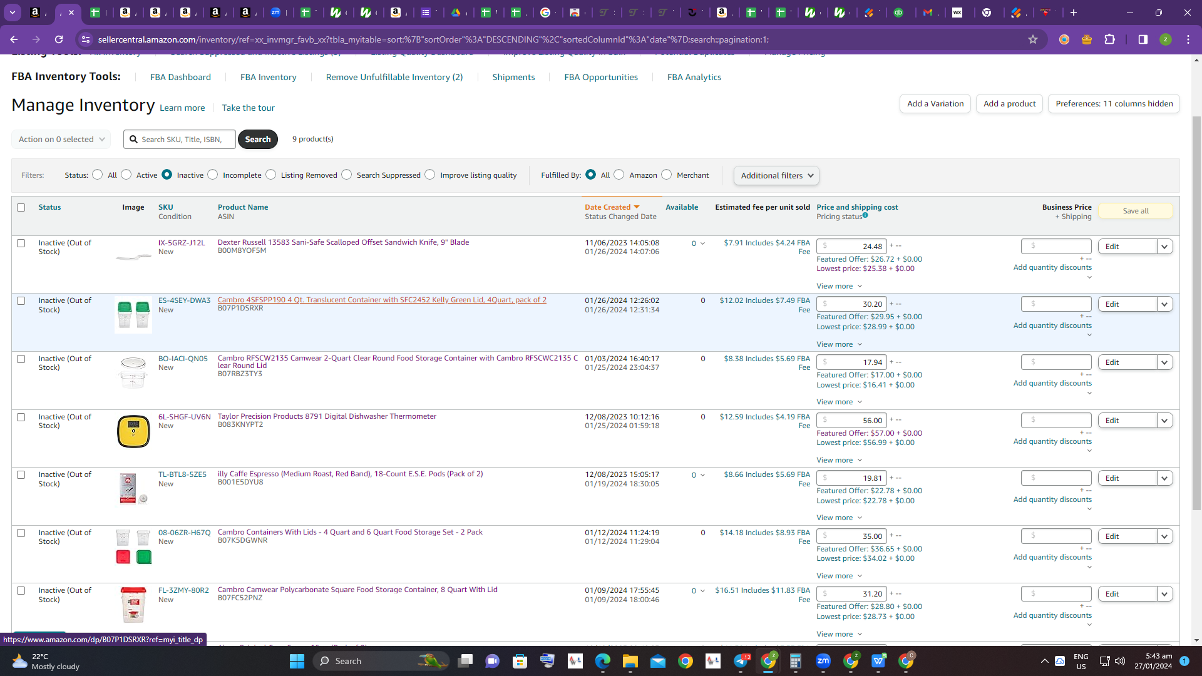The width and height of the screenshot is (1202, 676).
Task: Open the FBA Dashboard tab
Action: (x=180, y=77)
